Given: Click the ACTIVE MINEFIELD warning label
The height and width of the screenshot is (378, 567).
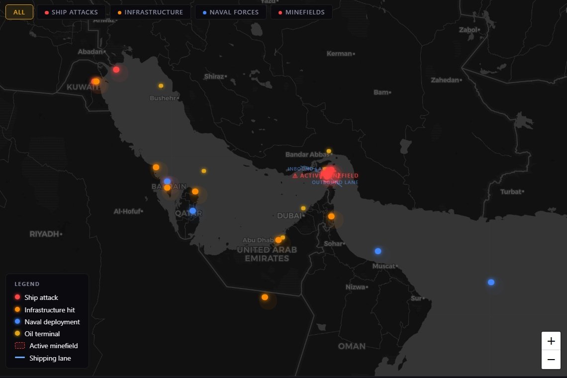Looking at the screenshot, I should [326, 175].
